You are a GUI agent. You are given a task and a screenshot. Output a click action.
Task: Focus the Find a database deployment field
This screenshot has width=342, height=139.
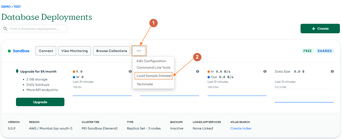tap(34, 29)
